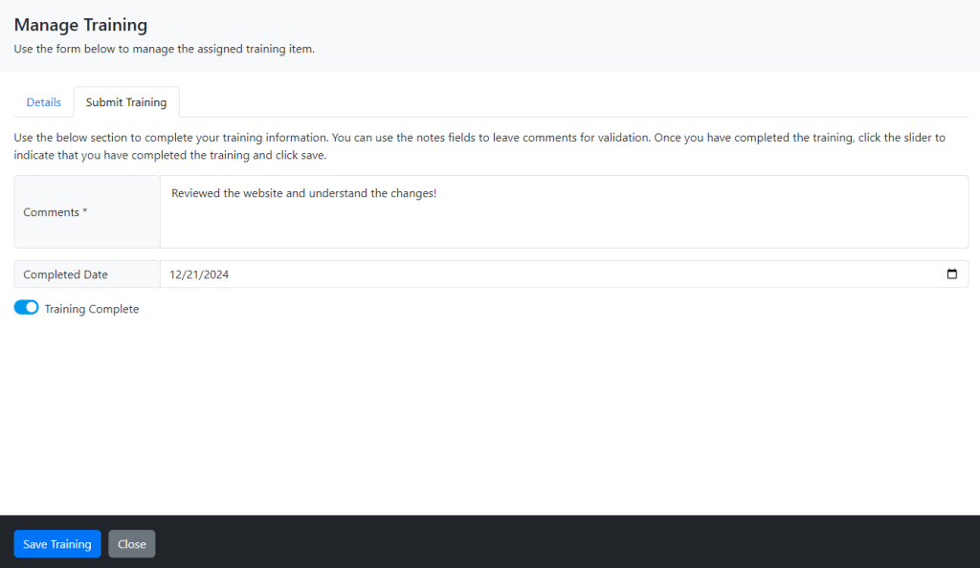This screenshot has width=980, height=568.
Task: Click the Training Complete label text
Action: (91, 309)
